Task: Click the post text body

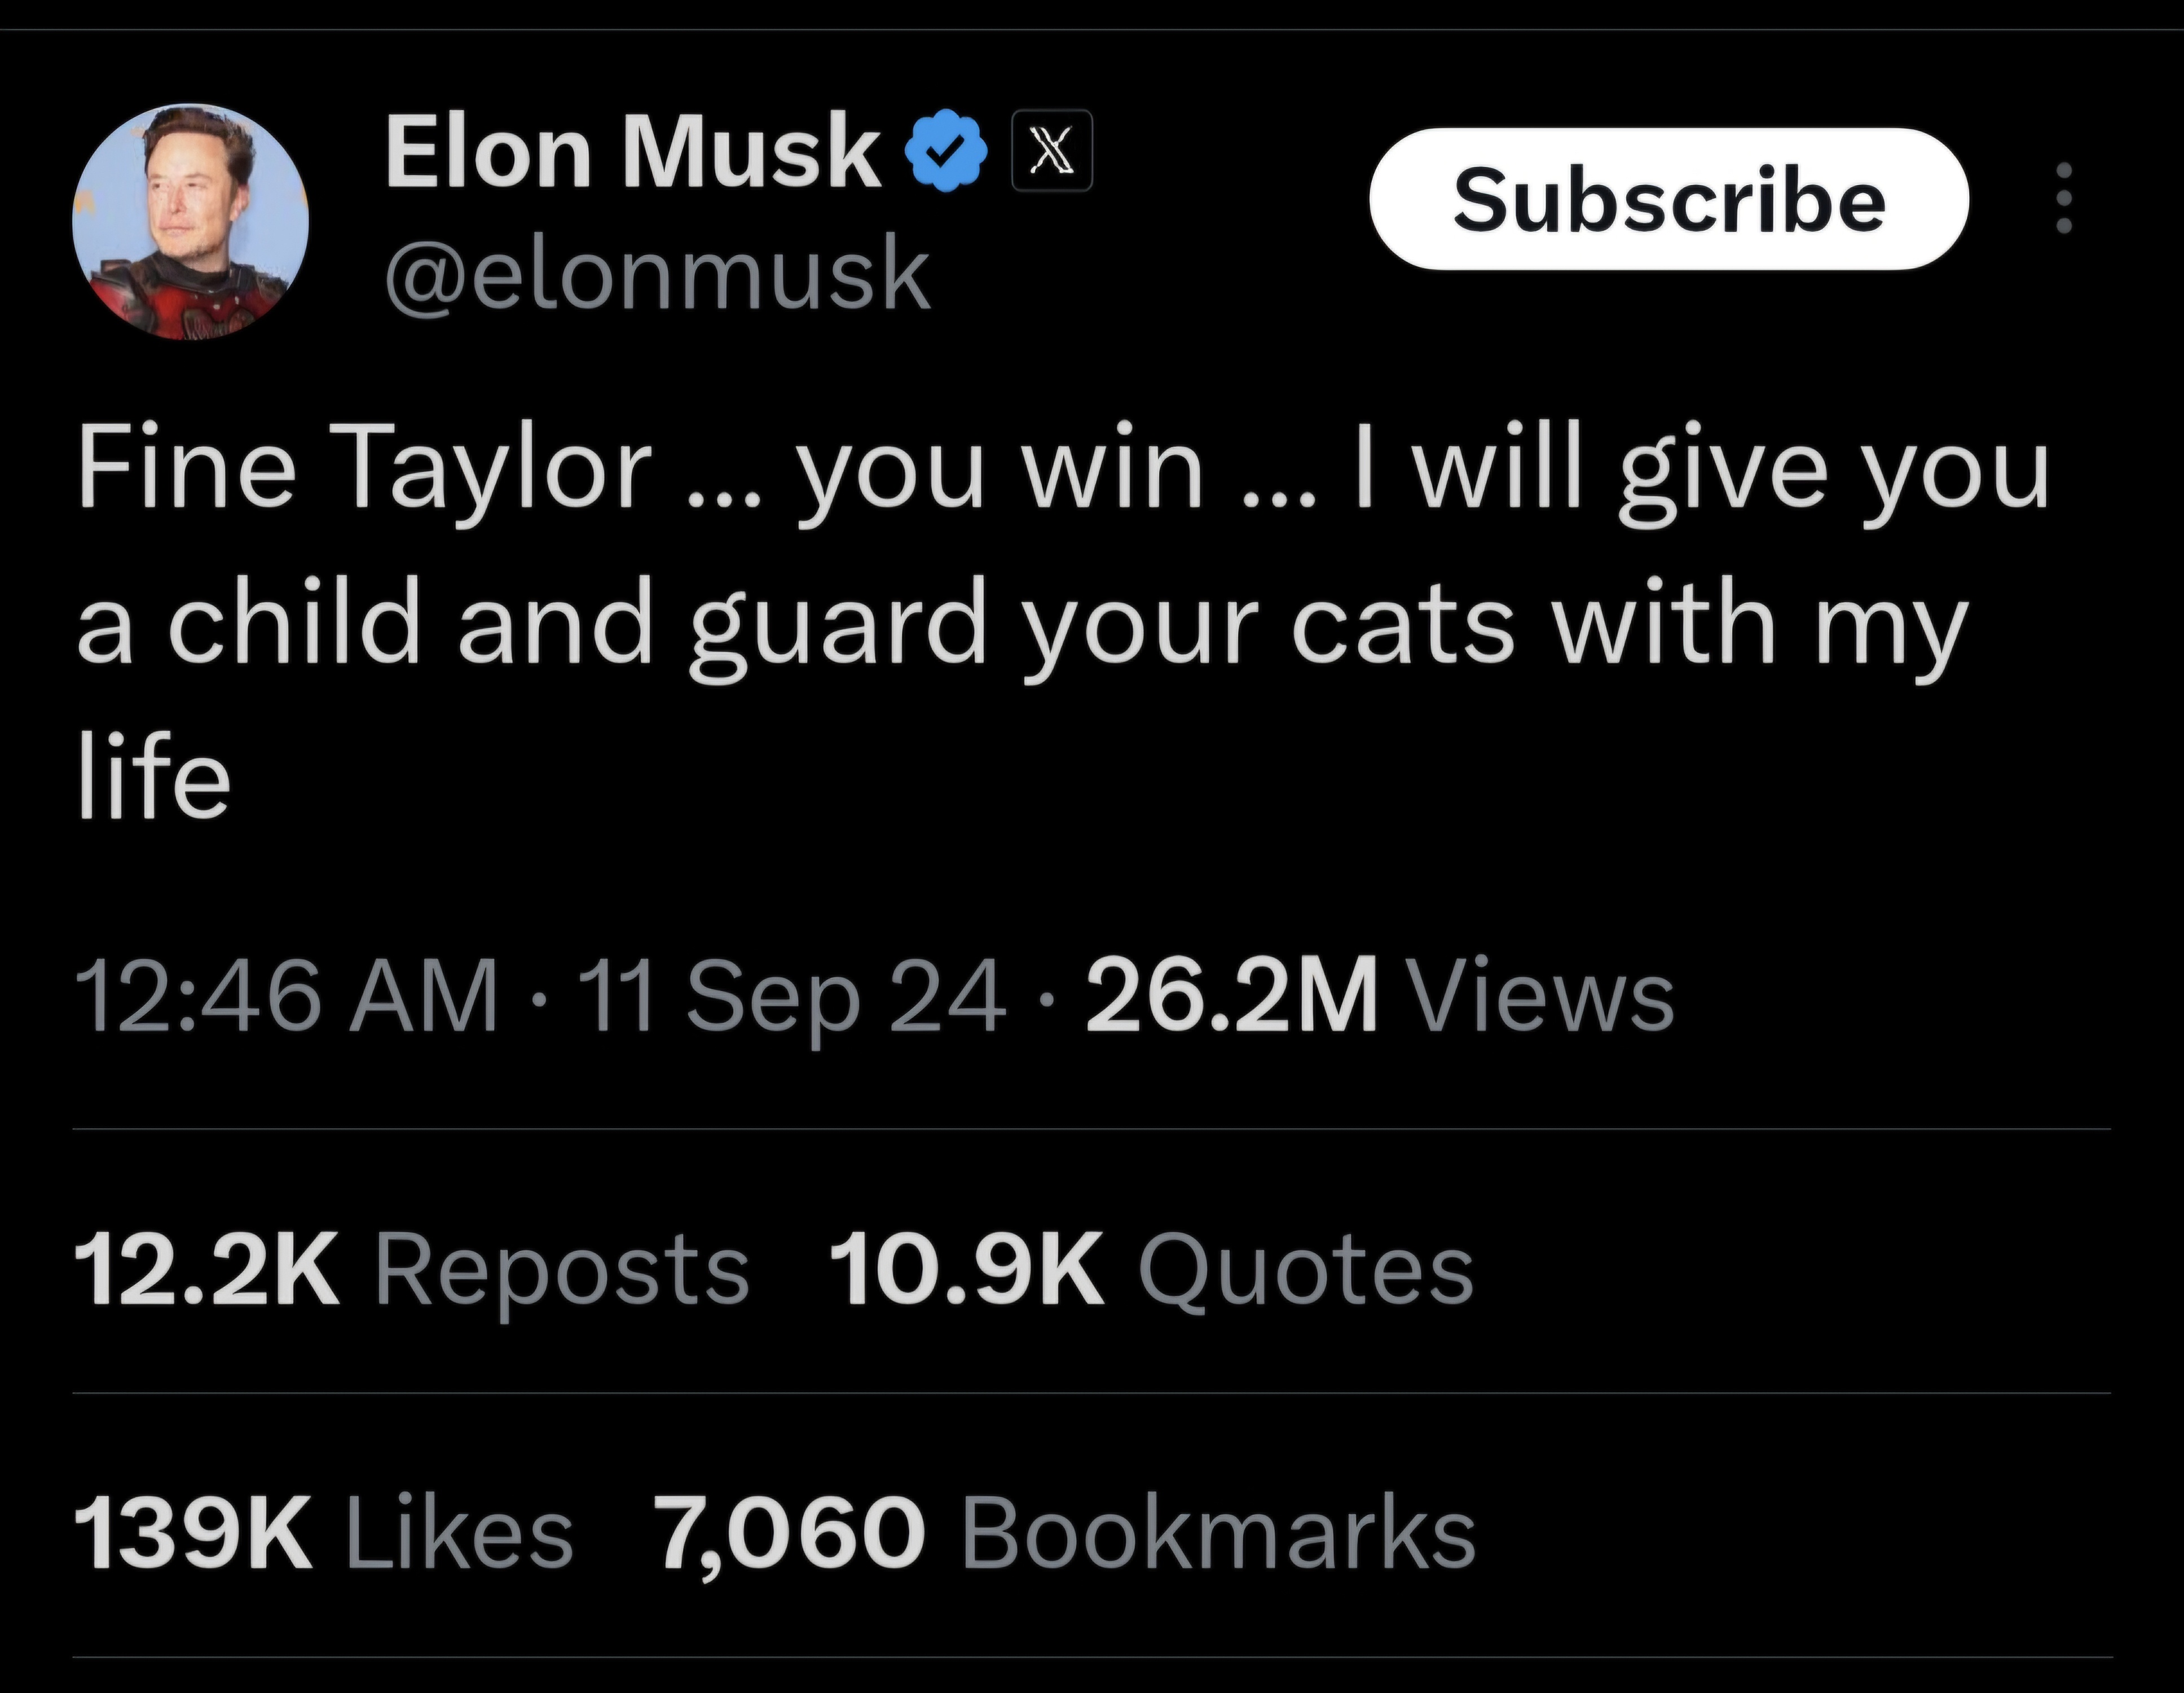Action: [1060, 620]
